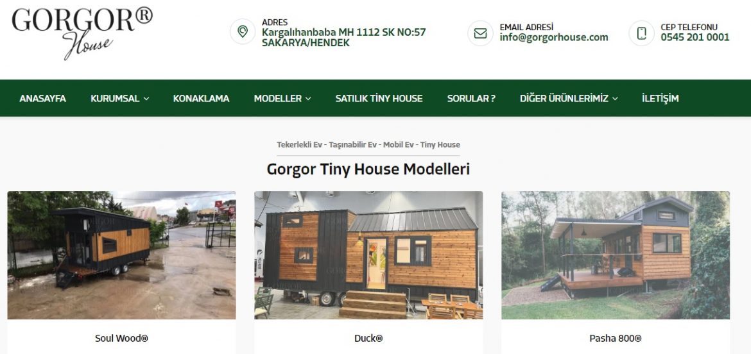Click the info@gorgorhouse.com email link

pos(554,37)
